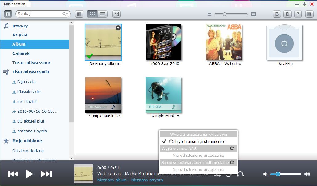Open the headphones output device selector

click(x=240, y=174)
